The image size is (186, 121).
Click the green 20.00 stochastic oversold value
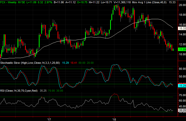tap(90, 63)
